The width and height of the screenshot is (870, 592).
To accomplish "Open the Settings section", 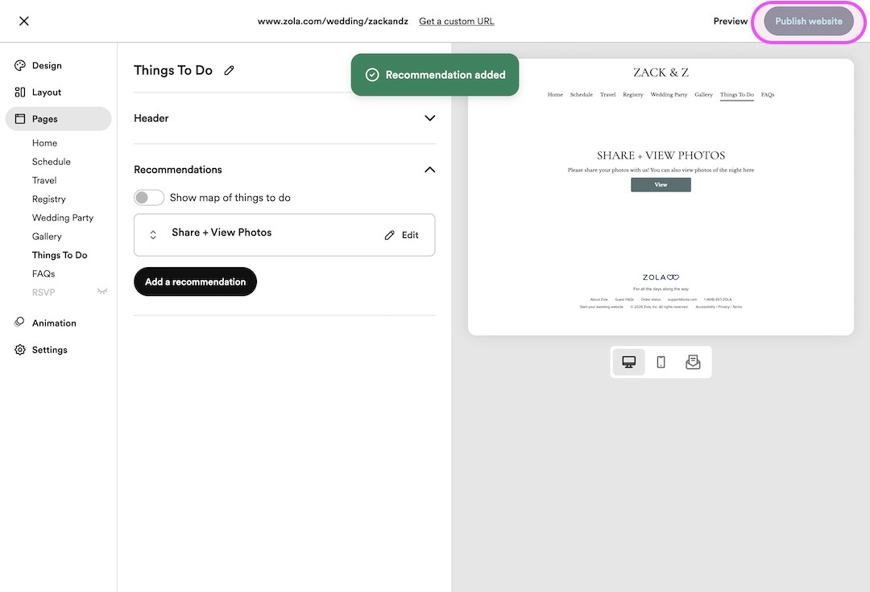I will (x=49, y=349).
